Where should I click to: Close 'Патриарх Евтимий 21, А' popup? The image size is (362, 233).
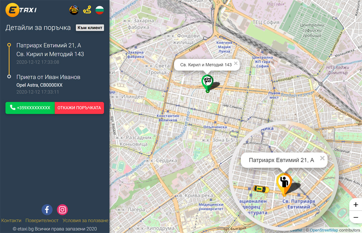[322, 158]
